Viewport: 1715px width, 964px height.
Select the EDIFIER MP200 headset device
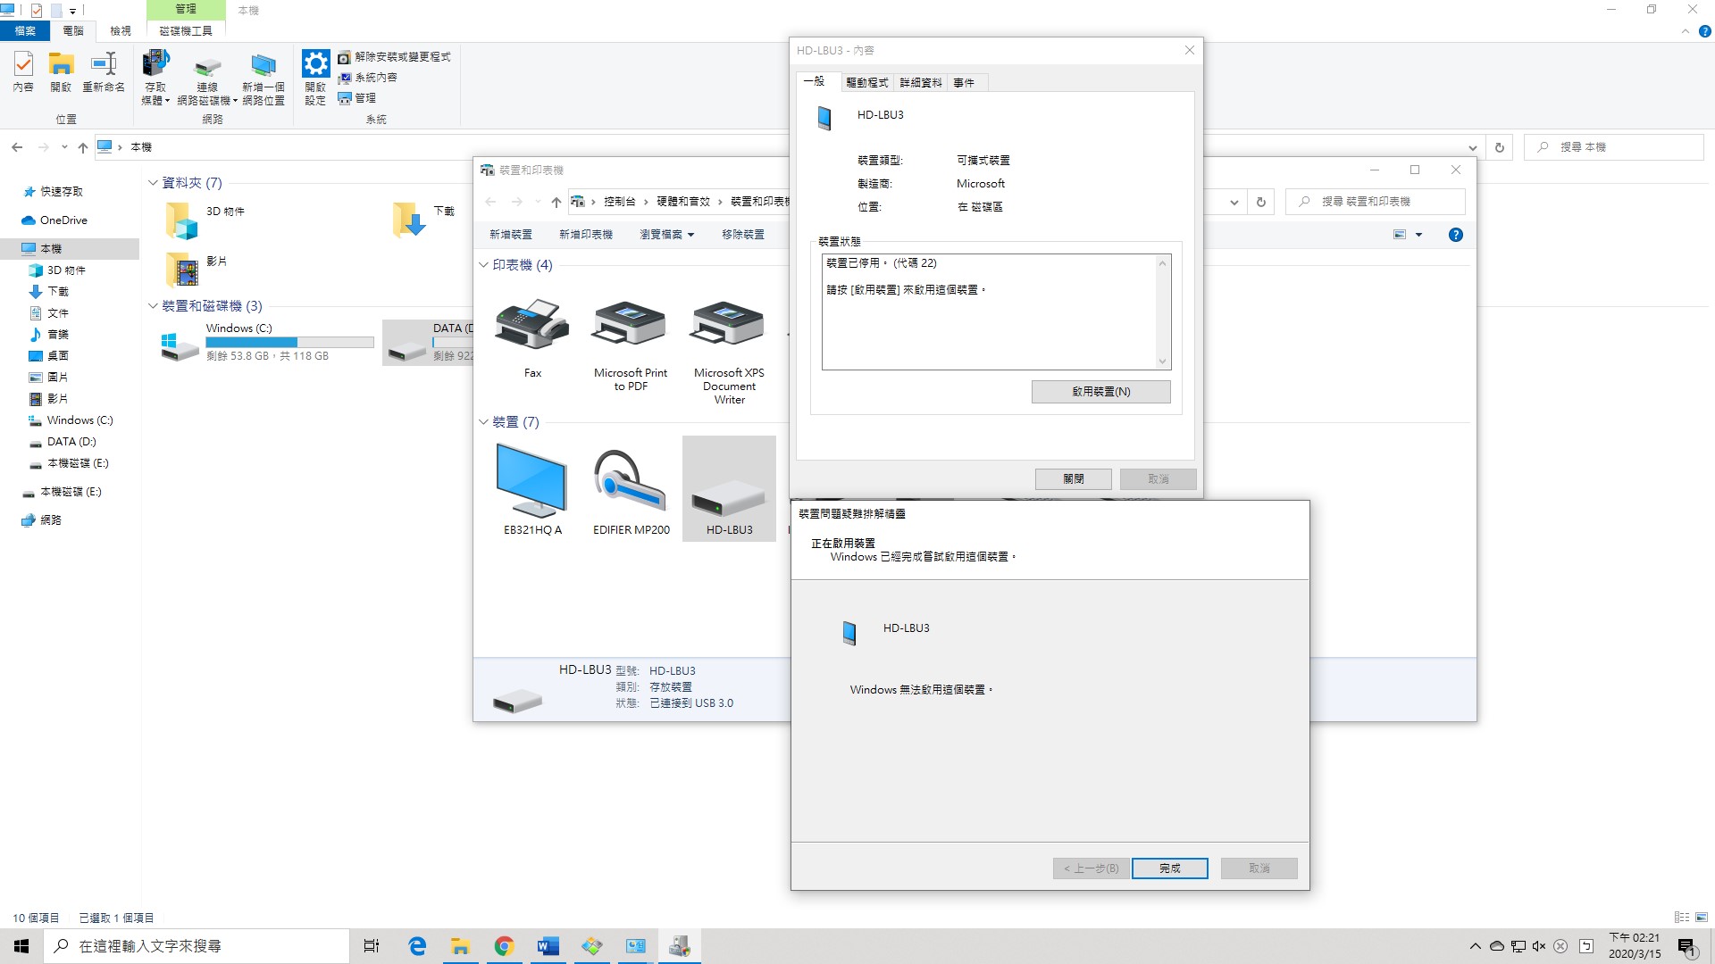pyautogui.click(x=631, y=482)
